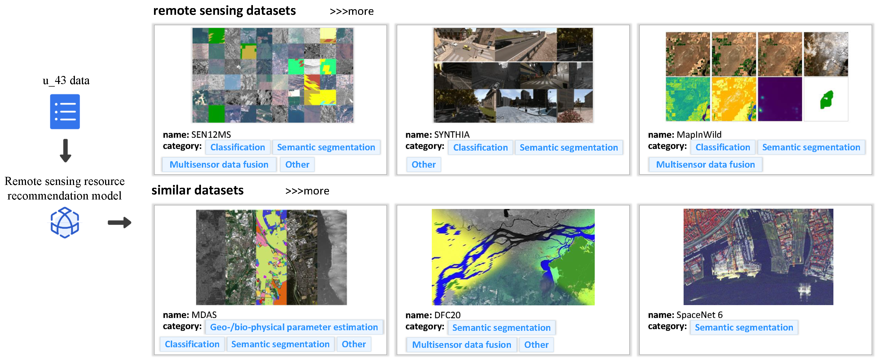Open the SpaceNet 6 harbor thumbnail
The width and height of the screenshot is (877, 359).
pyautogui.click(x=758, y=257)
